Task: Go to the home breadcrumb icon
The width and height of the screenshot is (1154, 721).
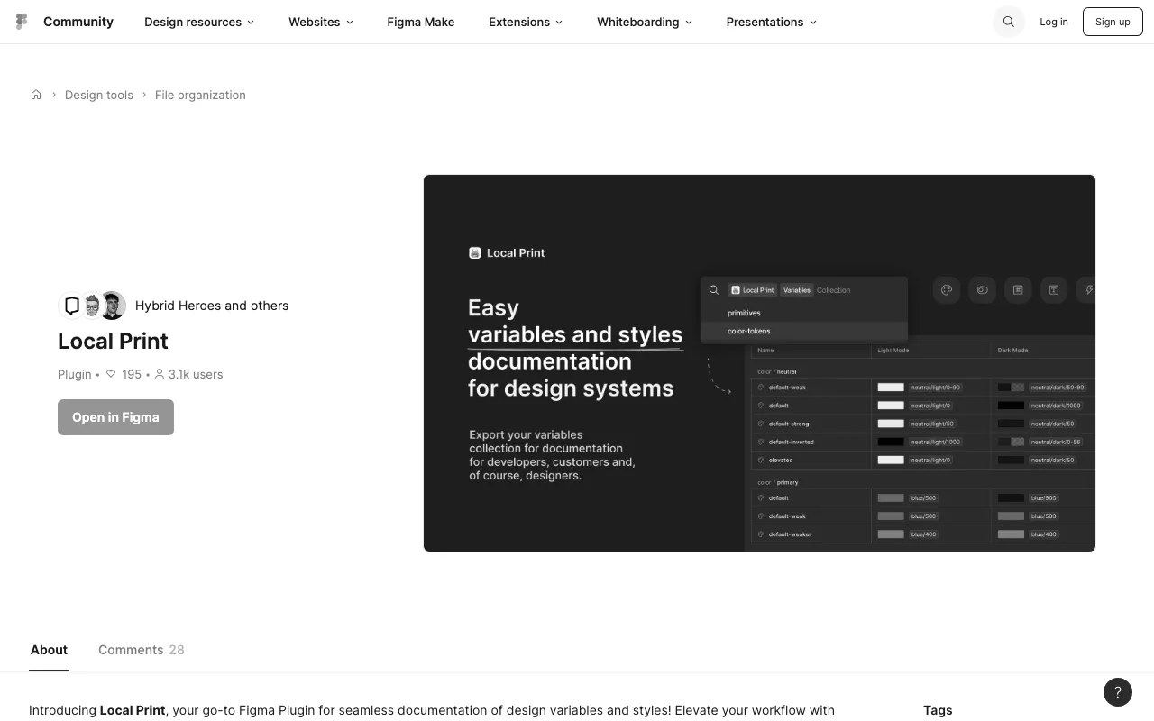Action: tap(36, 95)
